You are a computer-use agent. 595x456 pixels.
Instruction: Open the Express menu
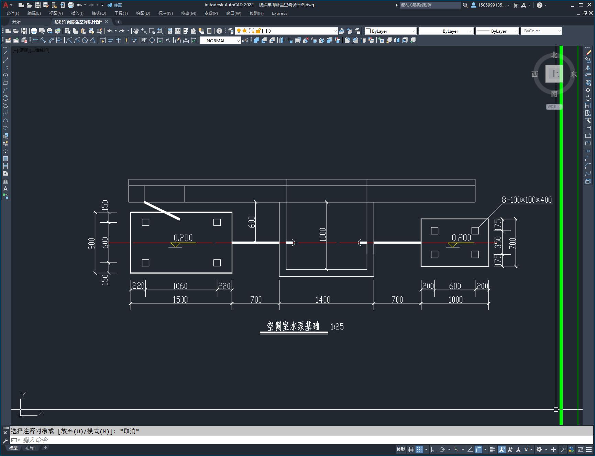(279, 13)
